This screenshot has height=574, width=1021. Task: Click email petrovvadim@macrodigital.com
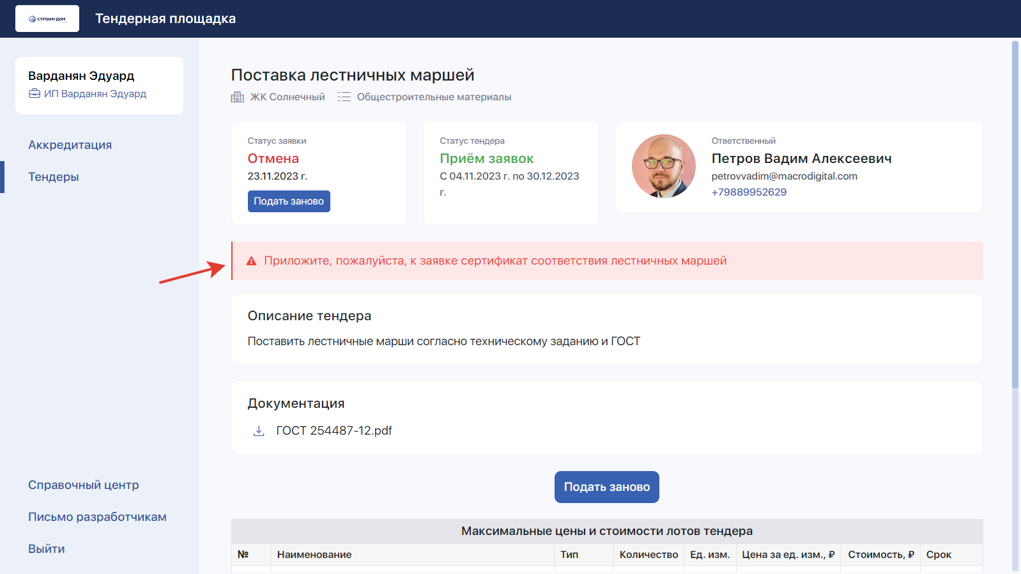tap(784, 176)
